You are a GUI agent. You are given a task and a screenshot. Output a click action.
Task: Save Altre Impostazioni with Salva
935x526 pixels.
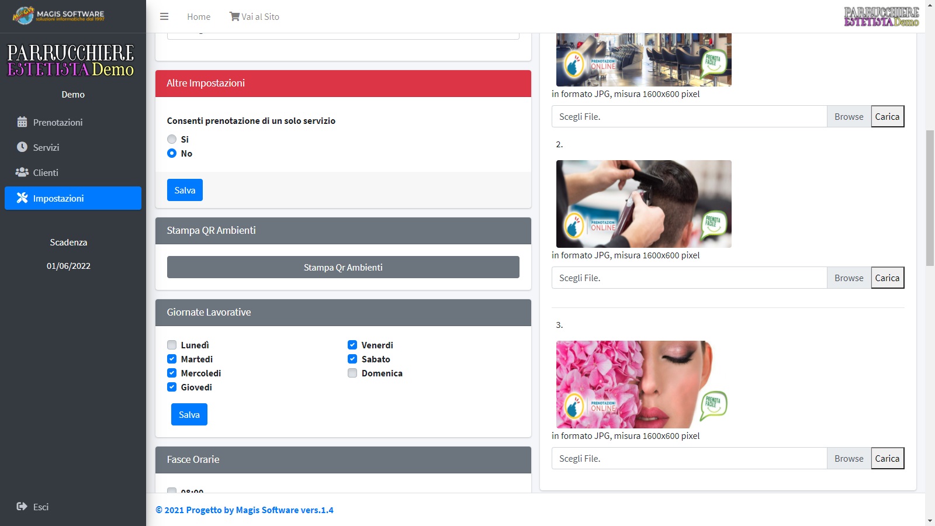click(x=185, y=190)
